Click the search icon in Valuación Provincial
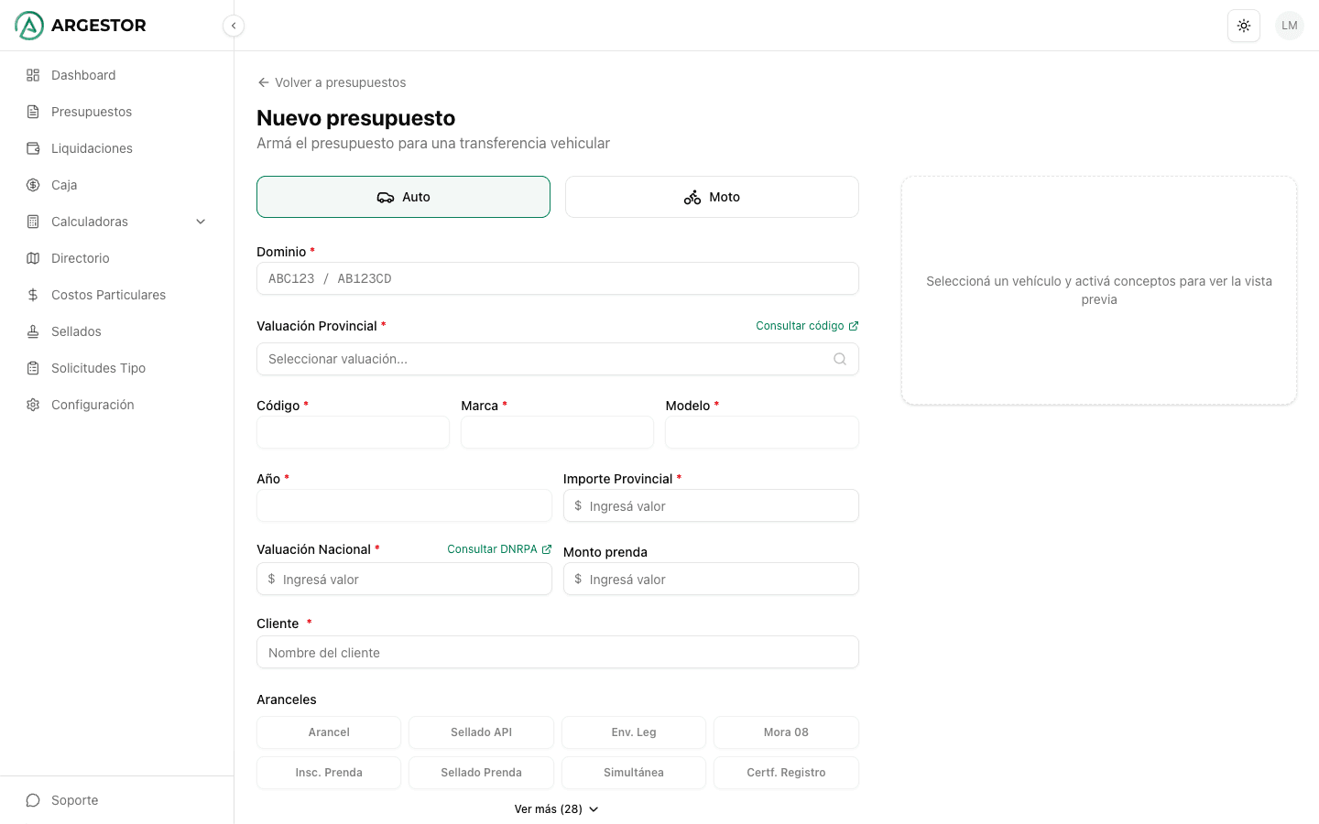The image size is (1319, 824). click(839, 359)
